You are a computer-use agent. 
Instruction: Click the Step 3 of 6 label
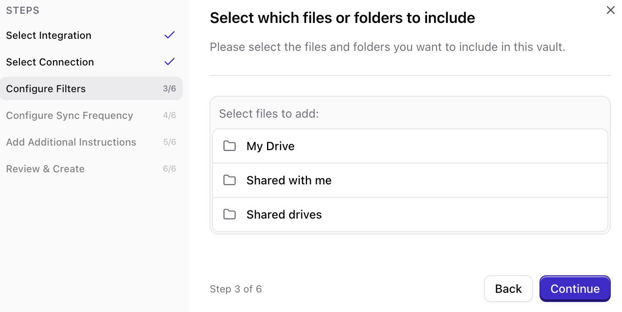[x=236, y=288]
